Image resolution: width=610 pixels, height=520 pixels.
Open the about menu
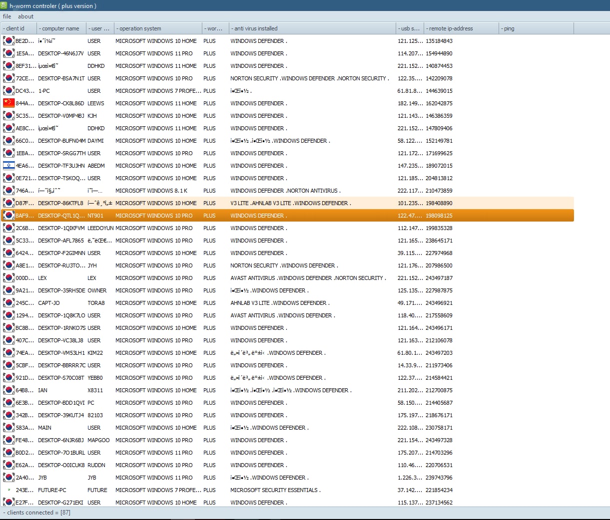pyautogui.click(x=25, y=16)
